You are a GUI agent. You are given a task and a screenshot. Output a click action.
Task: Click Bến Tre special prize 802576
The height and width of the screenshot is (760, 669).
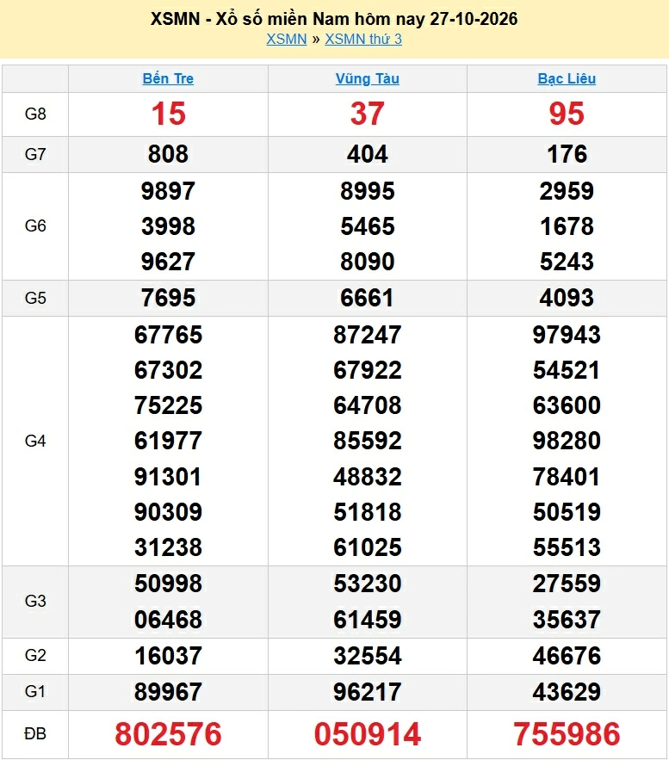(168, 734)
